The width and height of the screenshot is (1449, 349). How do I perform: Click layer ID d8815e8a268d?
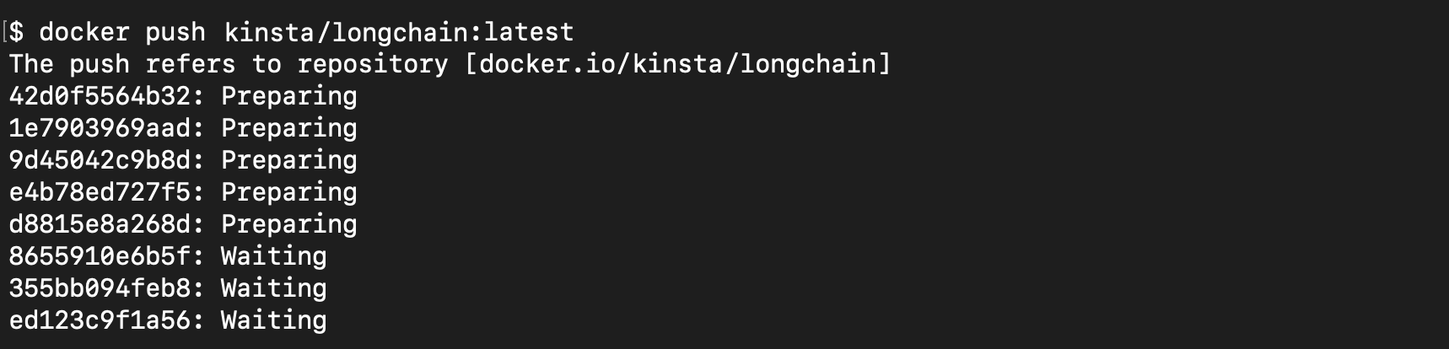100,224
